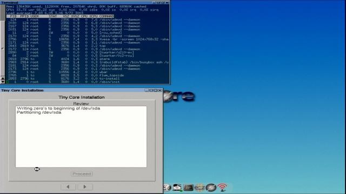Click the {rebuildfstab} busybox process row
The height and width of the screenshot is (194, 346).
pos(88,63)
